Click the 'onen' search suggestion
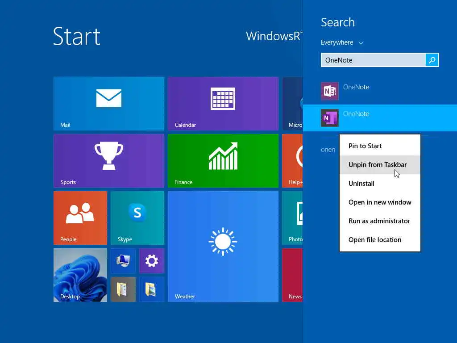The height and width of the screenshot is (343, 457). [328, 150]
